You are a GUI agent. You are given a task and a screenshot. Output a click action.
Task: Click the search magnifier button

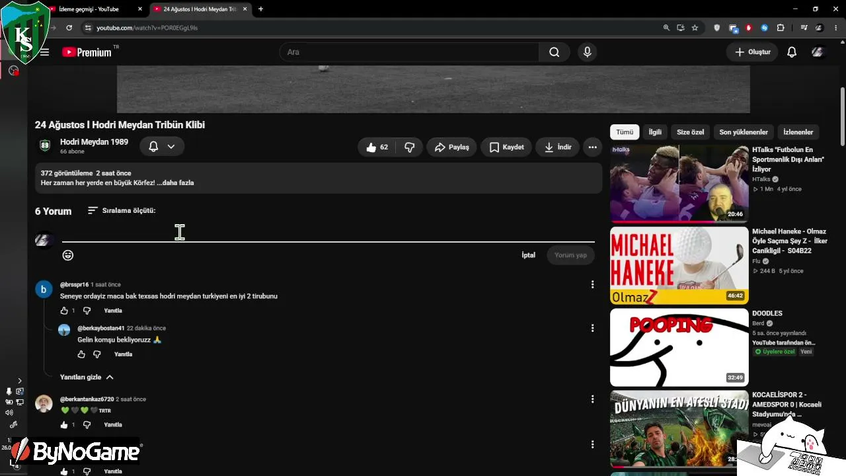click(555, 52)
